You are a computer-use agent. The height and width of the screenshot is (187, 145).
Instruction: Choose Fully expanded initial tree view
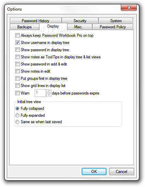pos(17,115)
